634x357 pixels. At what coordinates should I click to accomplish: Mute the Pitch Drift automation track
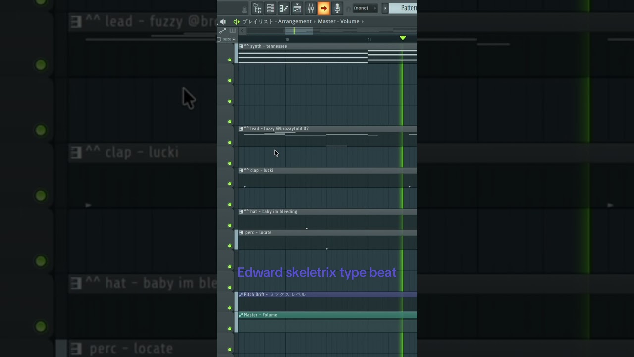(x=229, y=308)
